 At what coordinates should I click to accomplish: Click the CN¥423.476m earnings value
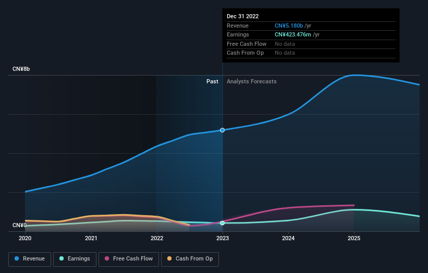point(293,34)
